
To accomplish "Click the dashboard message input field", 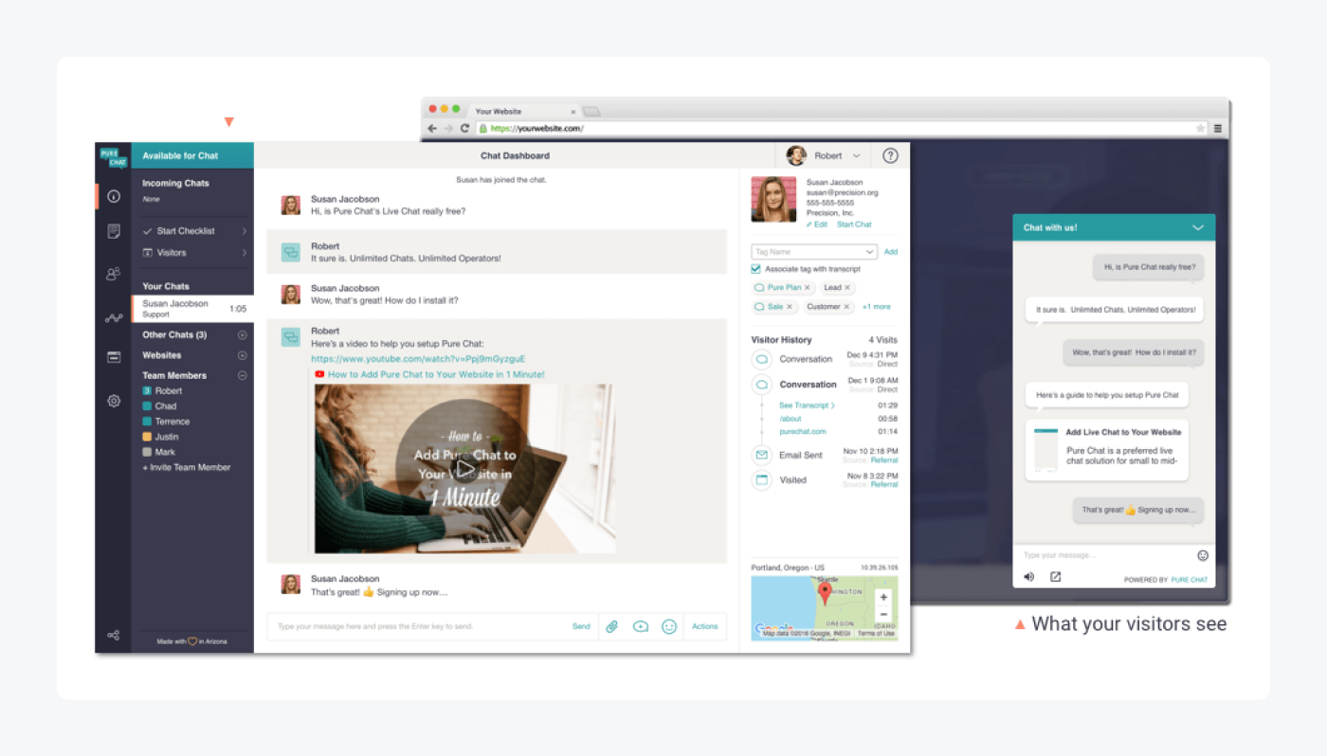I will click(417, 626).
